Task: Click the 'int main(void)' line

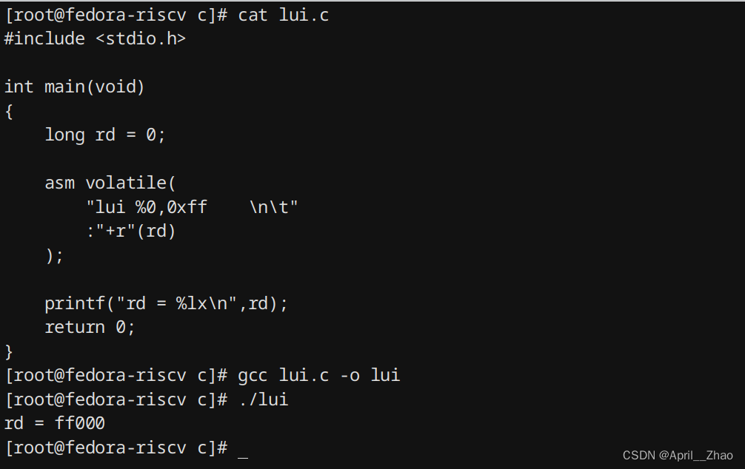Action: click(74, 87)
